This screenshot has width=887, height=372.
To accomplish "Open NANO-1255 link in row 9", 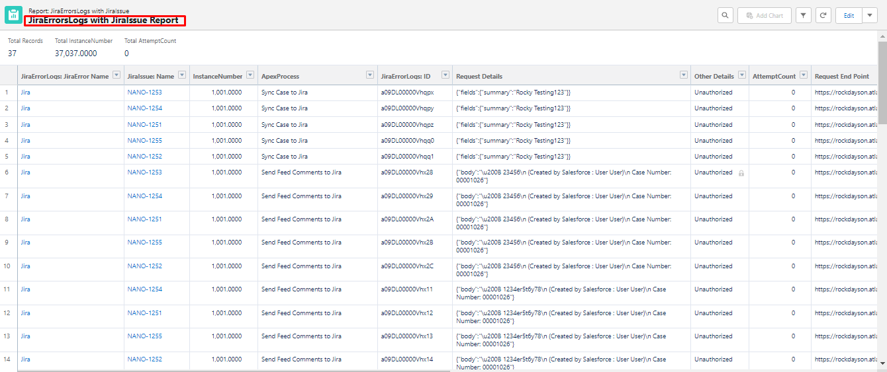I will [x=144, y=242].
